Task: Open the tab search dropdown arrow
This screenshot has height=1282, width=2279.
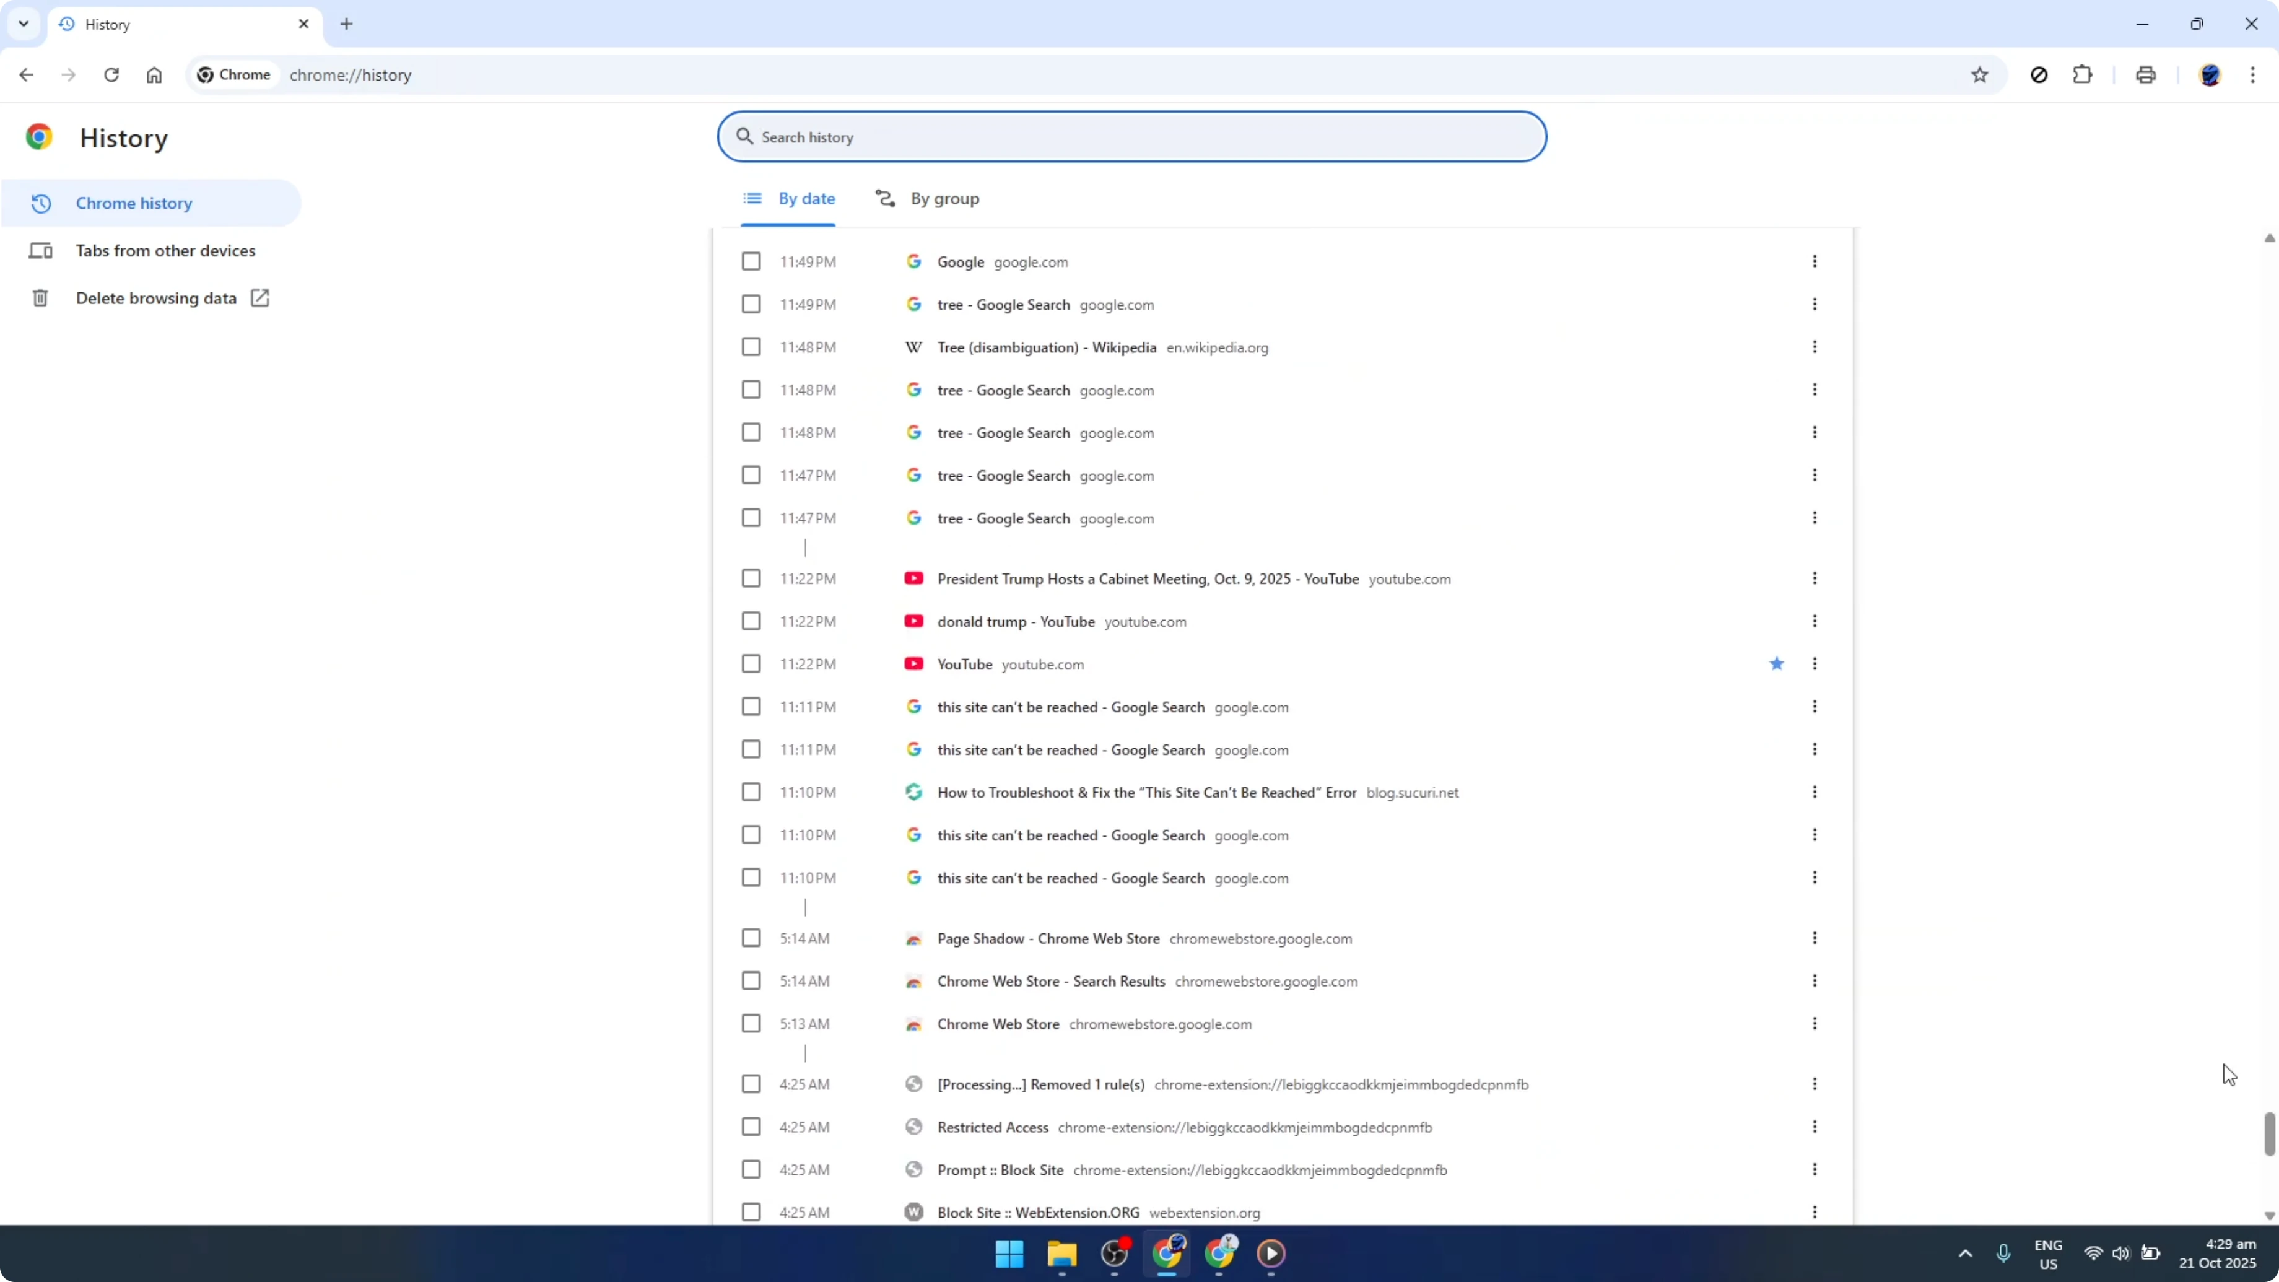Action: pyautogui.click(x=24, y=24)
